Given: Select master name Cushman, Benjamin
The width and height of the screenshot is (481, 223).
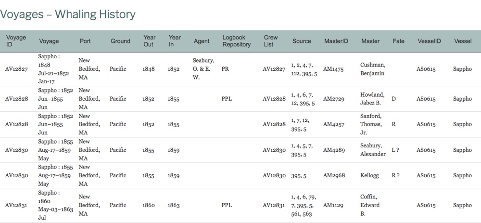Looking at the screenshot, I should [x=373, y=69].
